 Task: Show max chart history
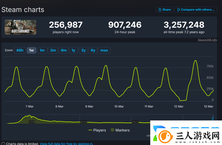pyautogui.click(x=104, y=50)
